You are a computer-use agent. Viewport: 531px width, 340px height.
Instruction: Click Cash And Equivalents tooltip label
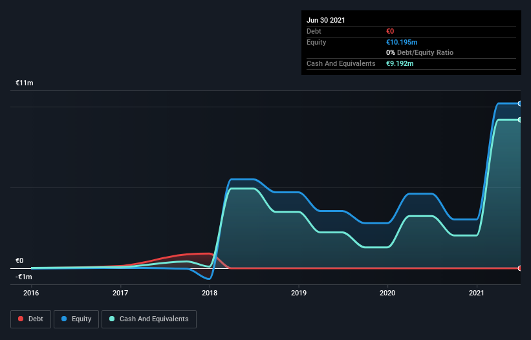pyautogui.click(x=341, y=63)
